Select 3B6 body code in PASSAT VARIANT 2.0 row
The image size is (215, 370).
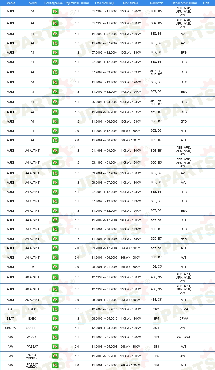156,365
